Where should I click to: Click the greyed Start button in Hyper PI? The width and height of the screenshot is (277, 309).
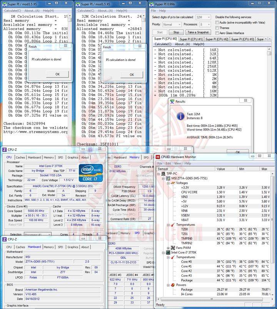(160, 32)
